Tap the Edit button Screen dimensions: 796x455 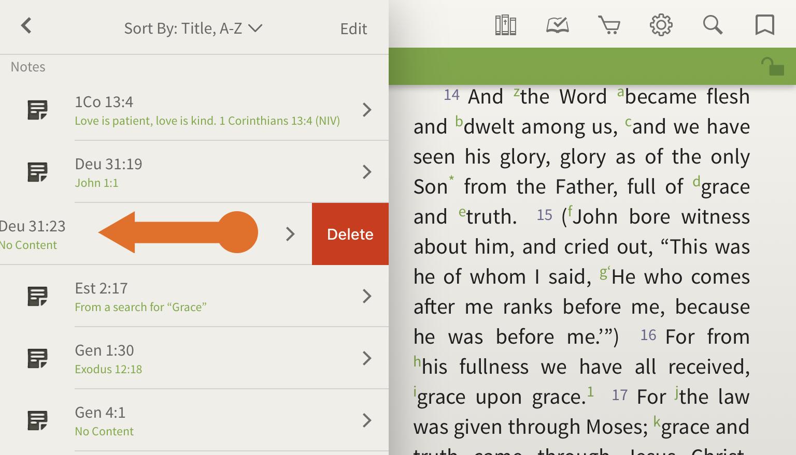click(x=353, y=29)
